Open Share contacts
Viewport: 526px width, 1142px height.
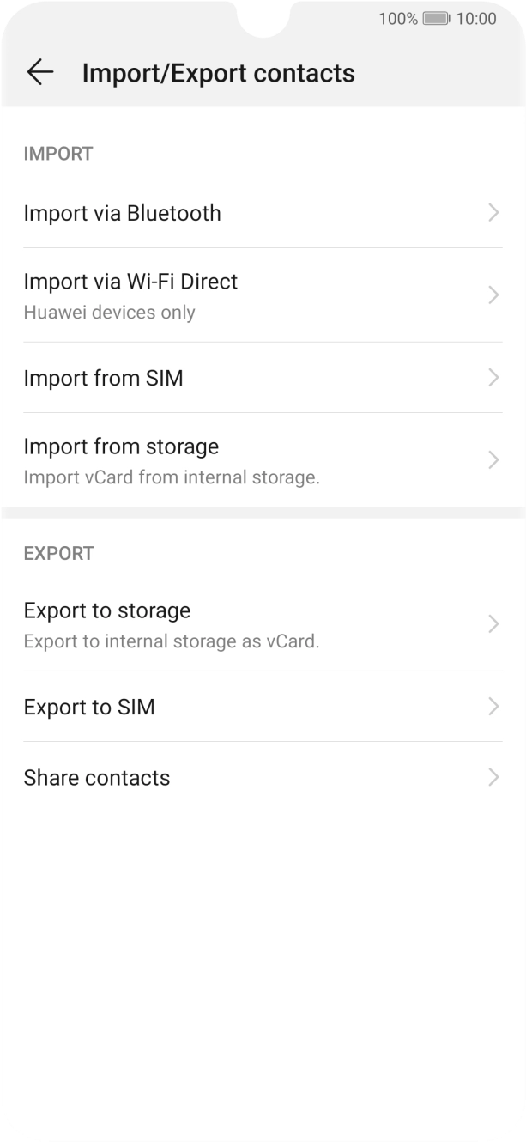coord(96,777)
